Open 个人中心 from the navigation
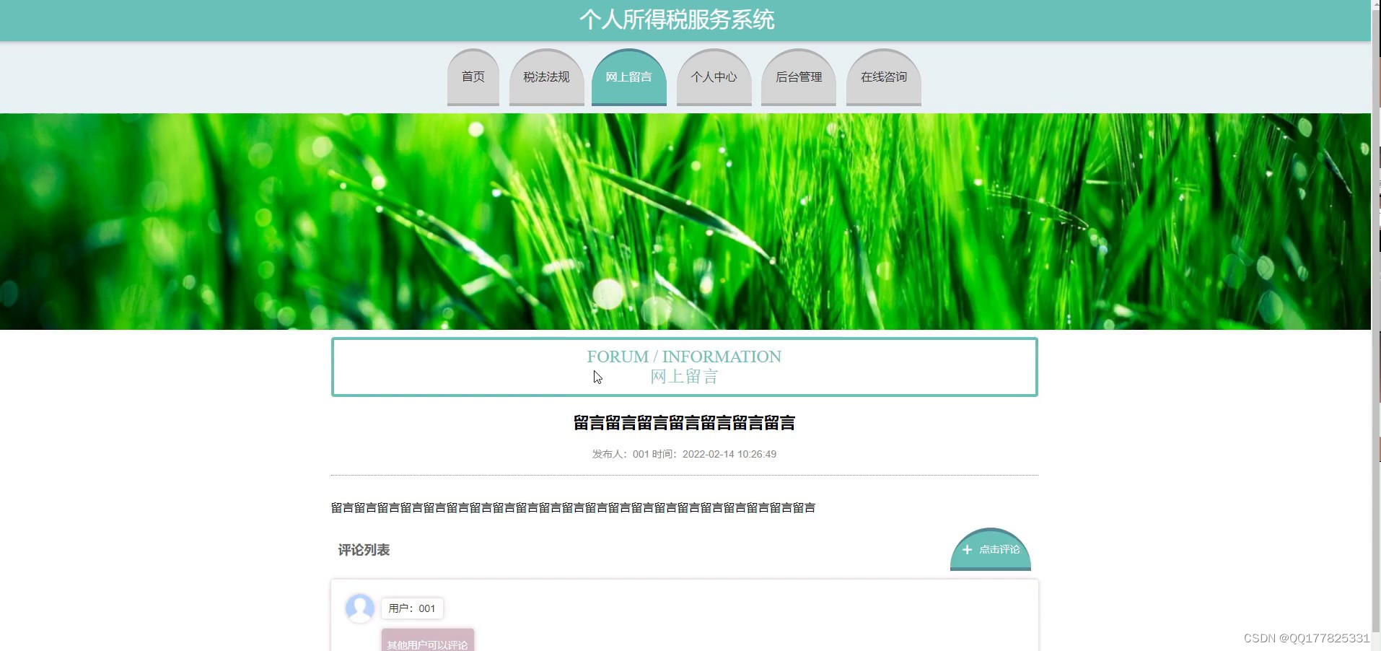 click(x=714, y=77)
